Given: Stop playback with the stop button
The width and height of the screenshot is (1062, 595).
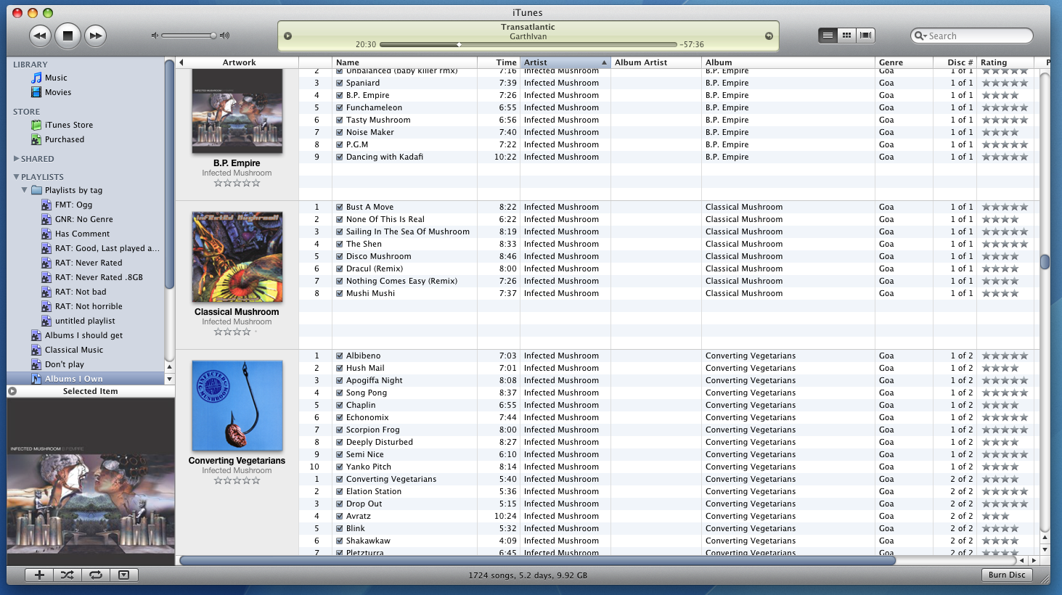Looking at the screenshot, I should pos(68,36).
